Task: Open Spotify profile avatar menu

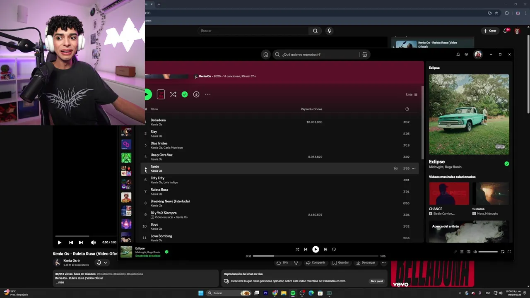Action: [x=478, y=55]
